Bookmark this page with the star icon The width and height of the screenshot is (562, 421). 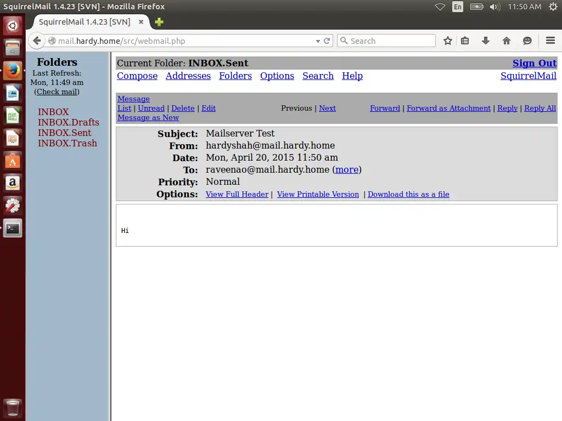click(447, 41)
